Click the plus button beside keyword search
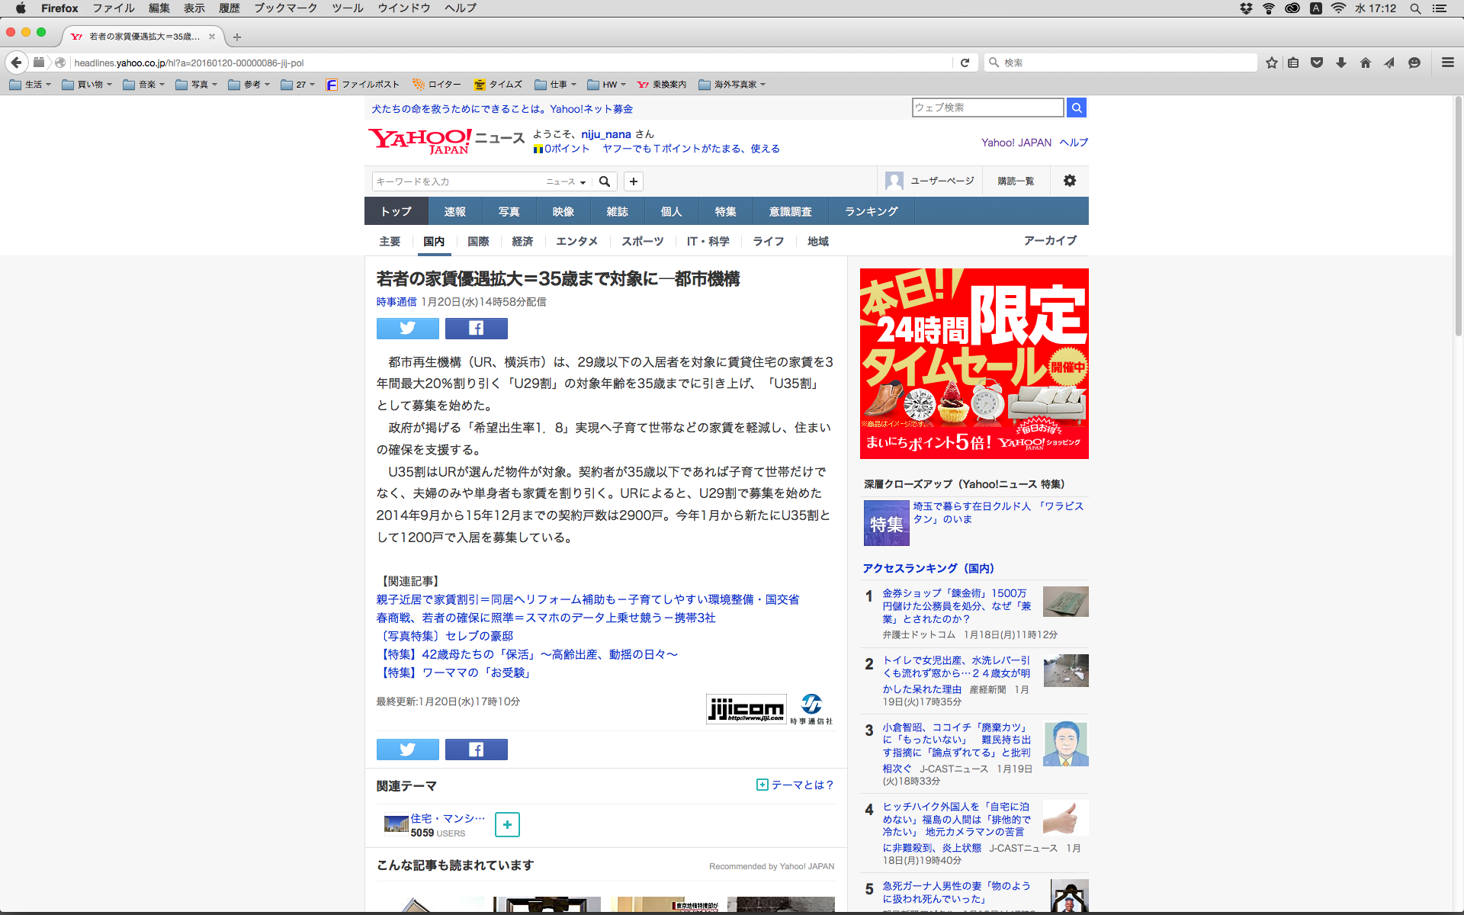 [x=633, y=181]
